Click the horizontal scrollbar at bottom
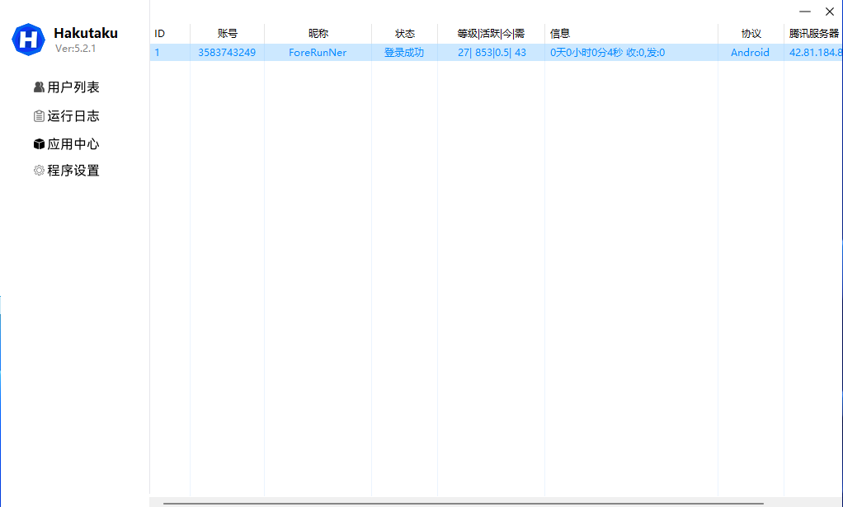The height and width of the screenshot is (507, 843). 463,503
